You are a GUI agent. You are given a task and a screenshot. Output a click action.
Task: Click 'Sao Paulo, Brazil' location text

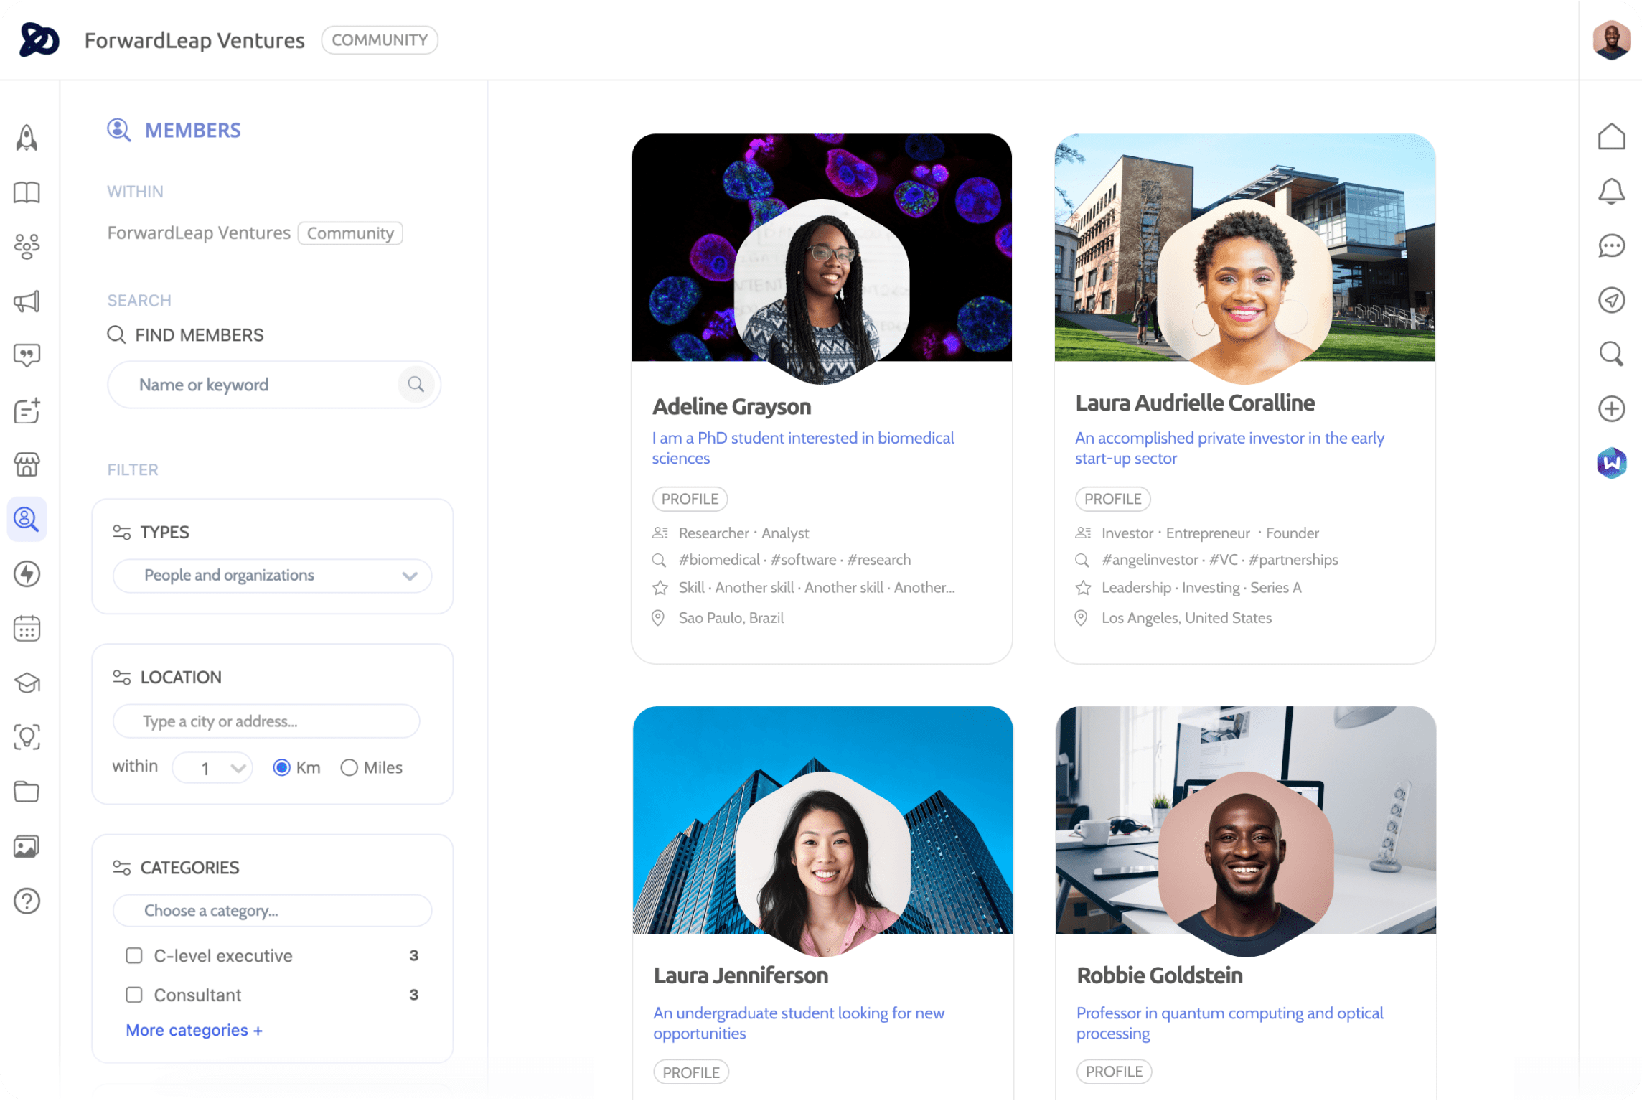pos(731,618)
